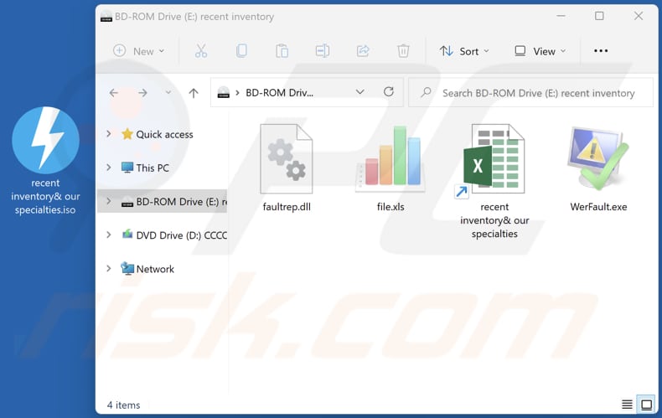Select DVD Drive (D:) in navigation pane
The image size is (662, 418).
coord(174,235)
